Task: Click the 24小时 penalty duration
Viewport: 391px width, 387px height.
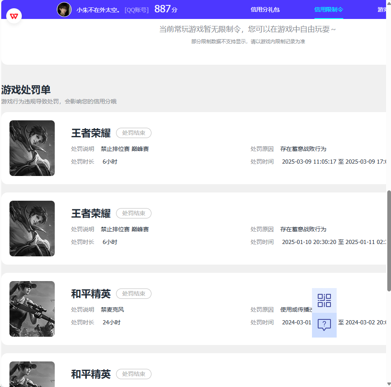Action: (x=112, y=323)
